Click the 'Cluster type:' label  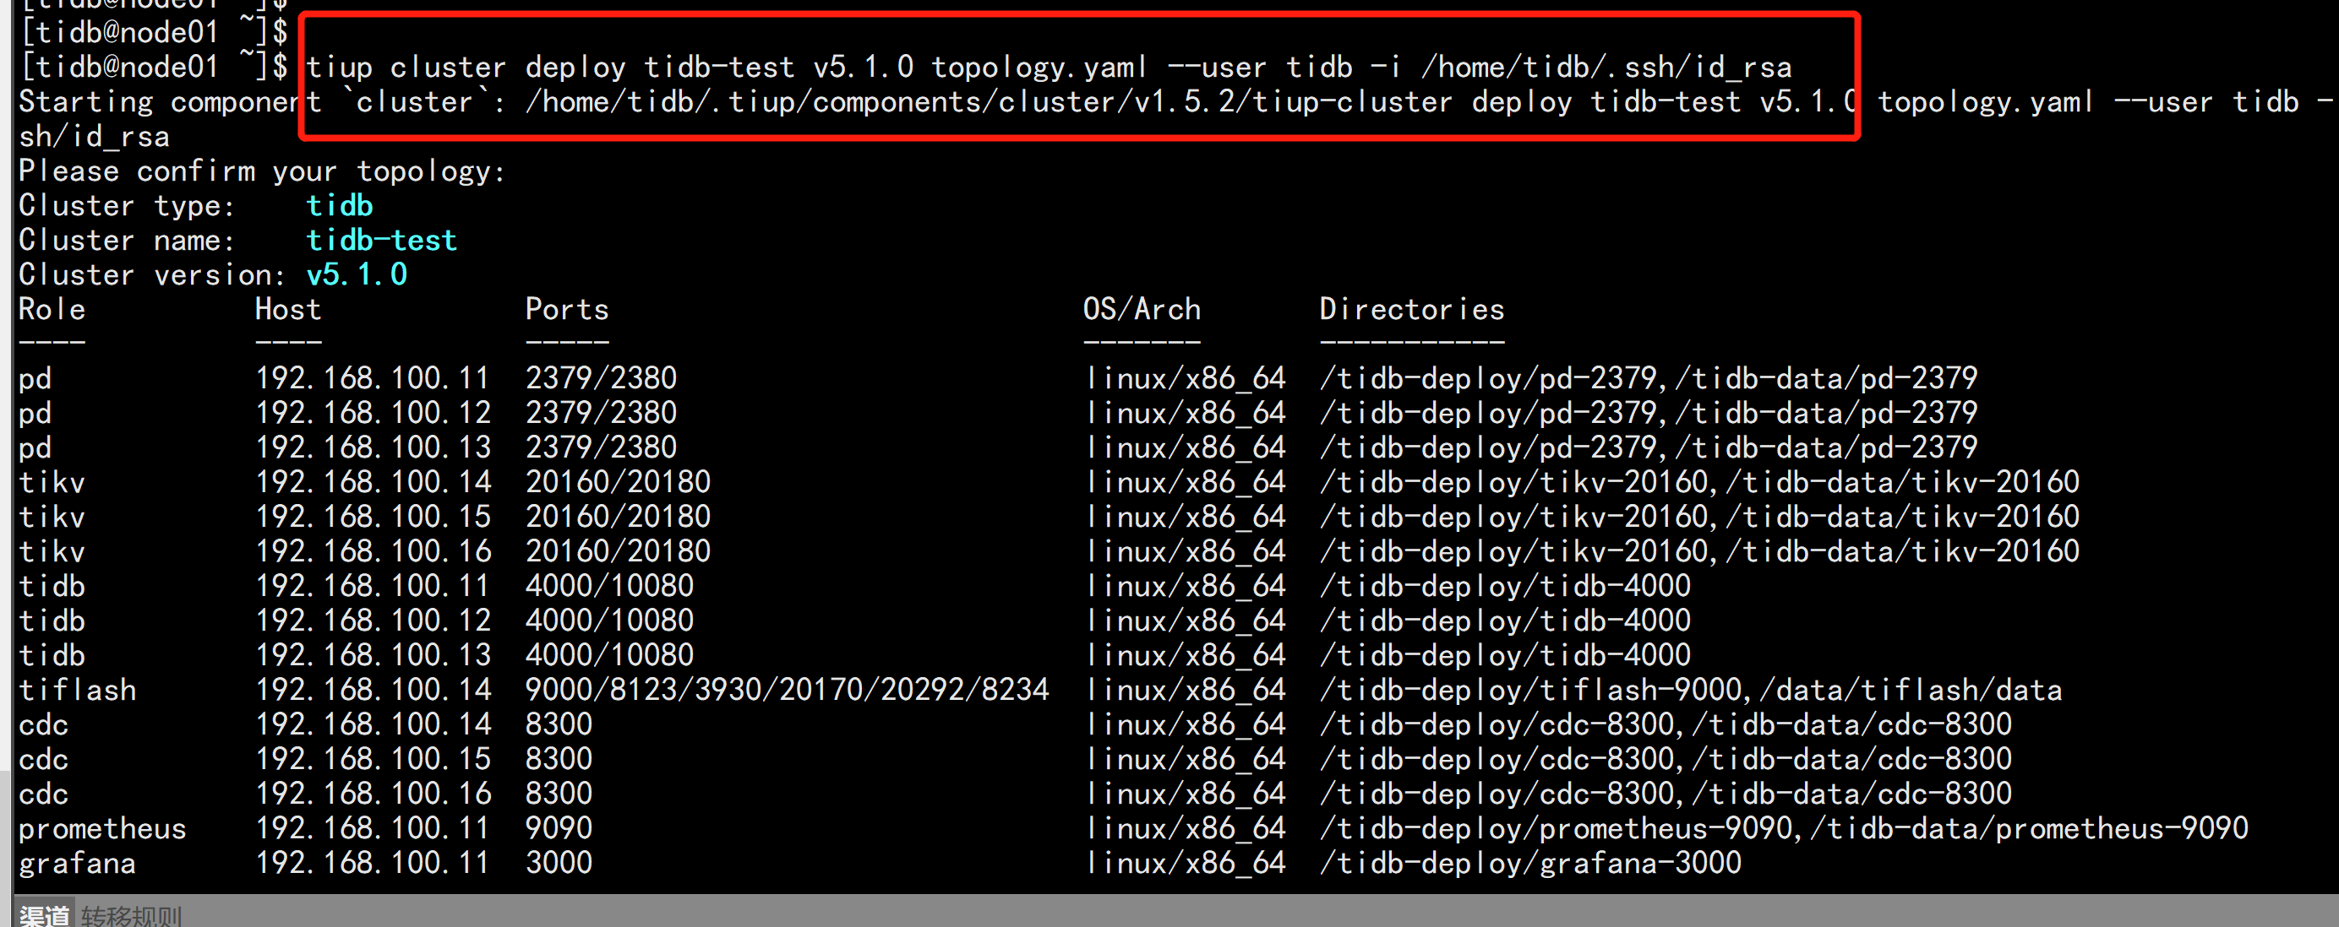(x=127, y=206)
